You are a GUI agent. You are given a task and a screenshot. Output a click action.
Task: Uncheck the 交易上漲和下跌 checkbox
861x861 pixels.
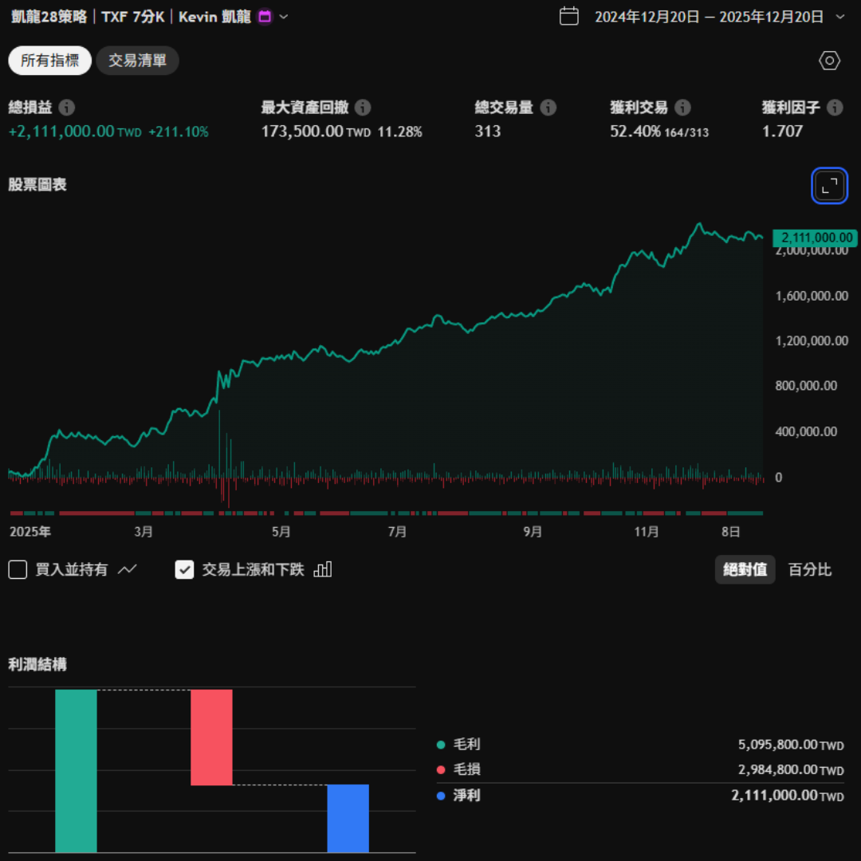[x=184, y=569]
